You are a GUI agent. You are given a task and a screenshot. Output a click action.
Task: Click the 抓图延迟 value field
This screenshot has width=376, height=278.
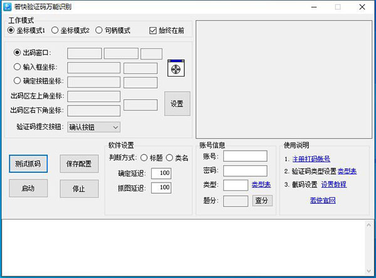pos(161,188)
